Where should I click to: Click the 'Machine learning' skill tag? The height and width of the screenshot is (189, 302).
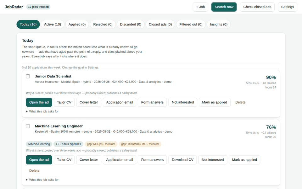tap(39, 144)
